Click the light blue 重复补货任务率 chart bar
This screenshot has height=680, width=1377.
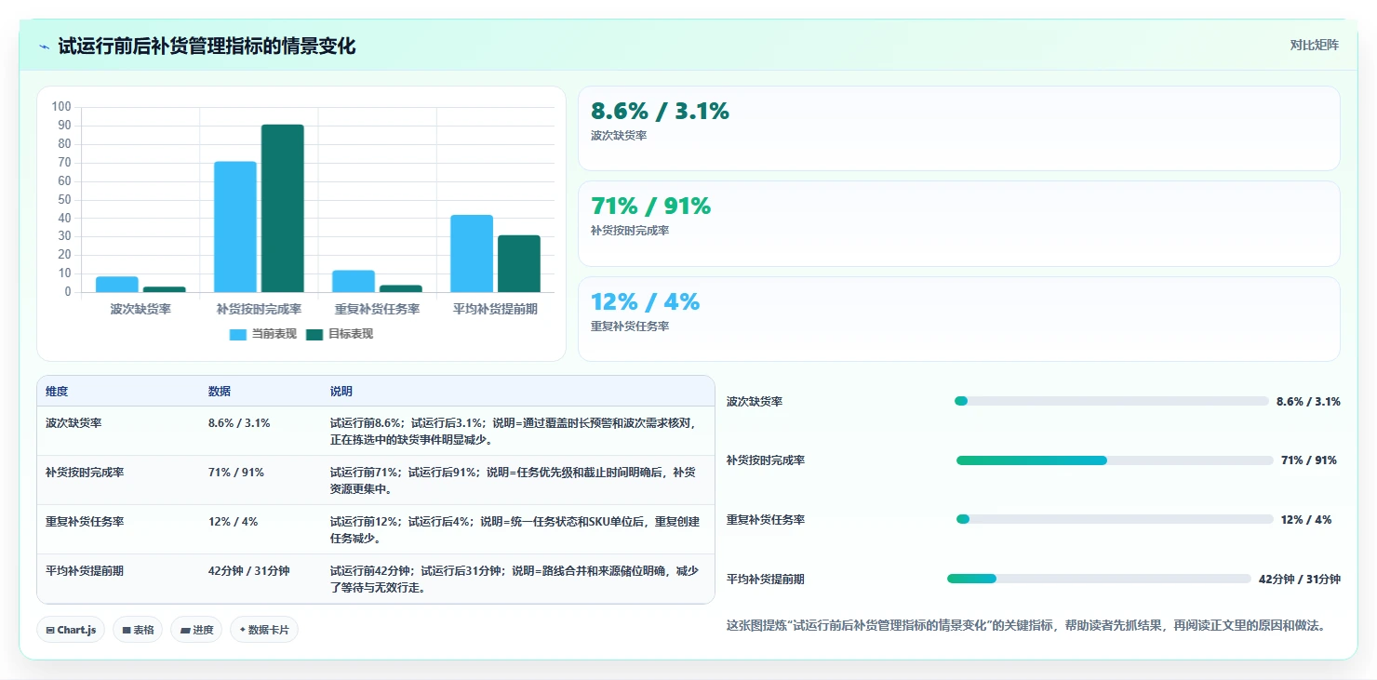[x=354, y=282]
